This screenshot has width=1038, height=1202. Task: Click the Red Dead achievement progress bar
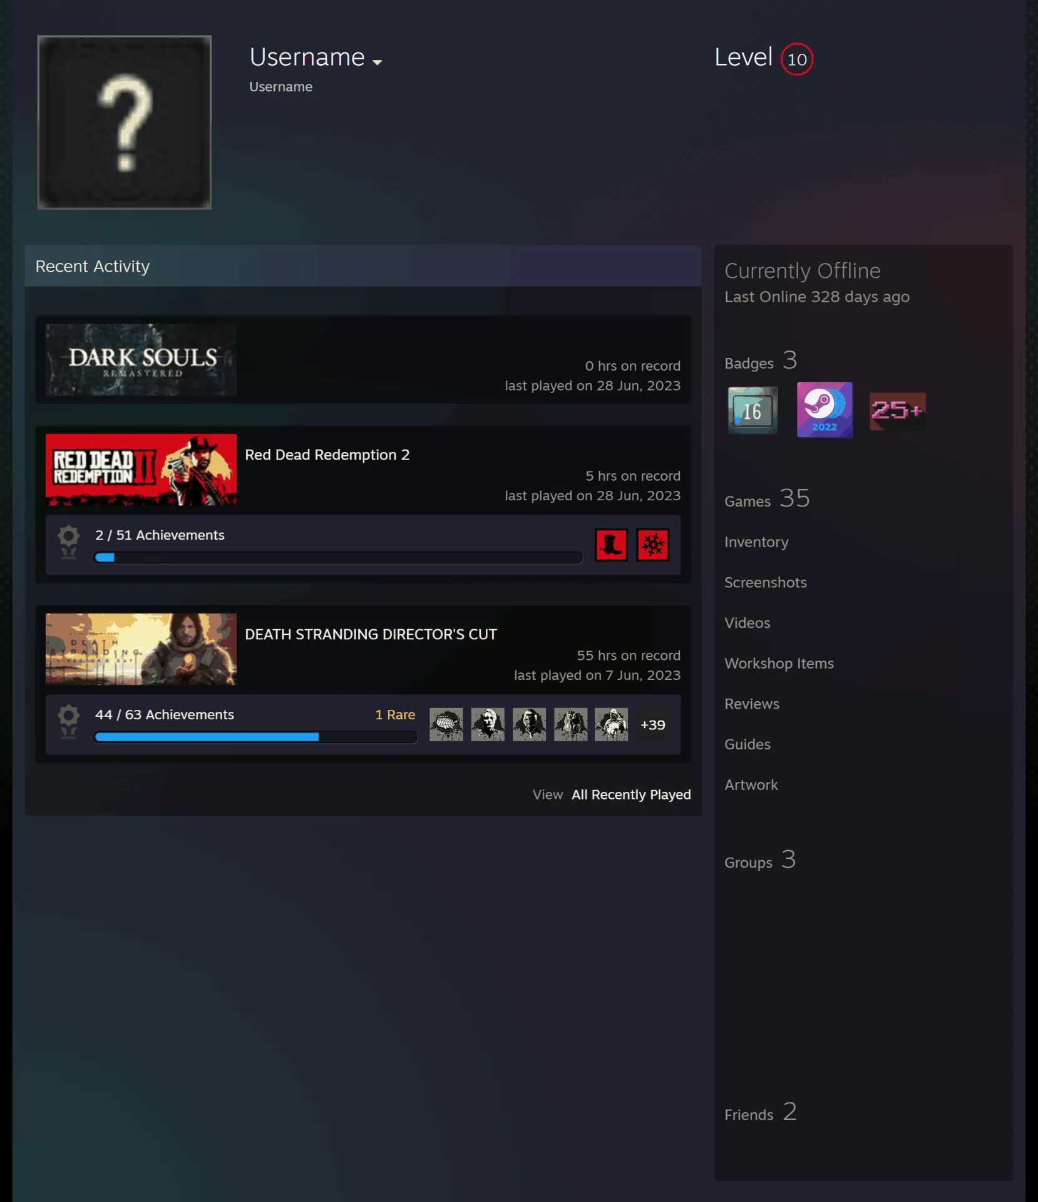(x=338, y=558)
